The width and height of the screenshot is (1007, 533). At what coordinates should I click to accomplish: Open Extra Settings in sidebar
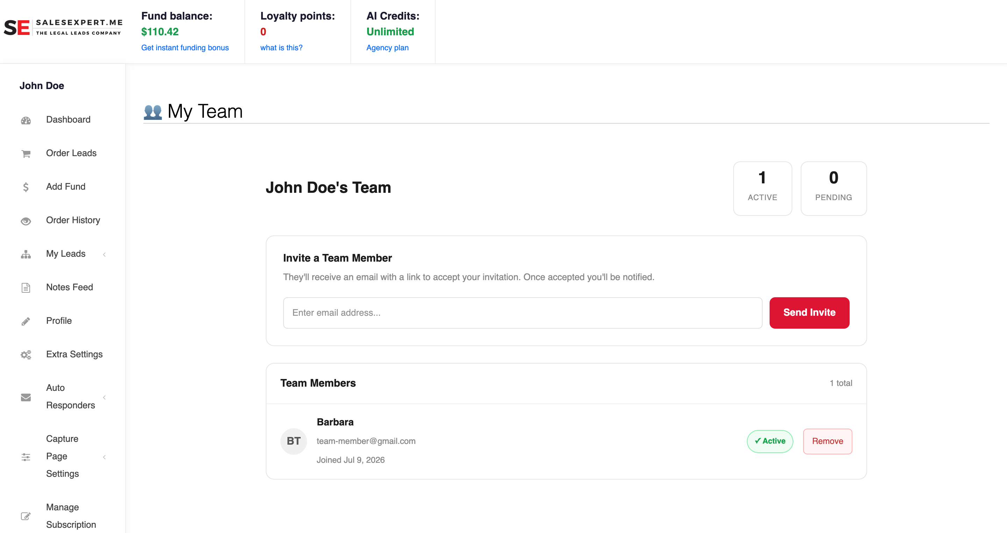(x=74, y=354)
